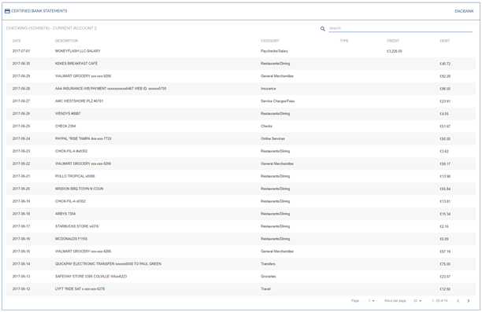This screenshot has width=482, height=312.
Task: Sort by the CATEGORY column header
Action: pos(270,41)
